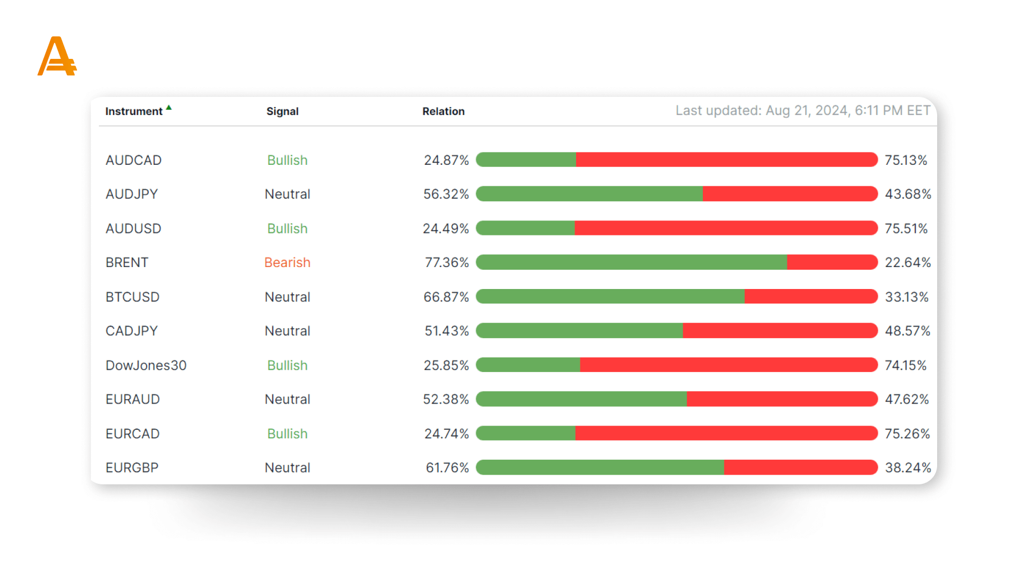Click the orange A logo icon
This screenshot has width=1027, height=578.
(x=57, y=56)
